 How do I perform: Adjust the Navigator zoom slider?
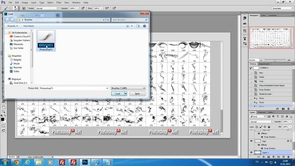coord(275,60)
